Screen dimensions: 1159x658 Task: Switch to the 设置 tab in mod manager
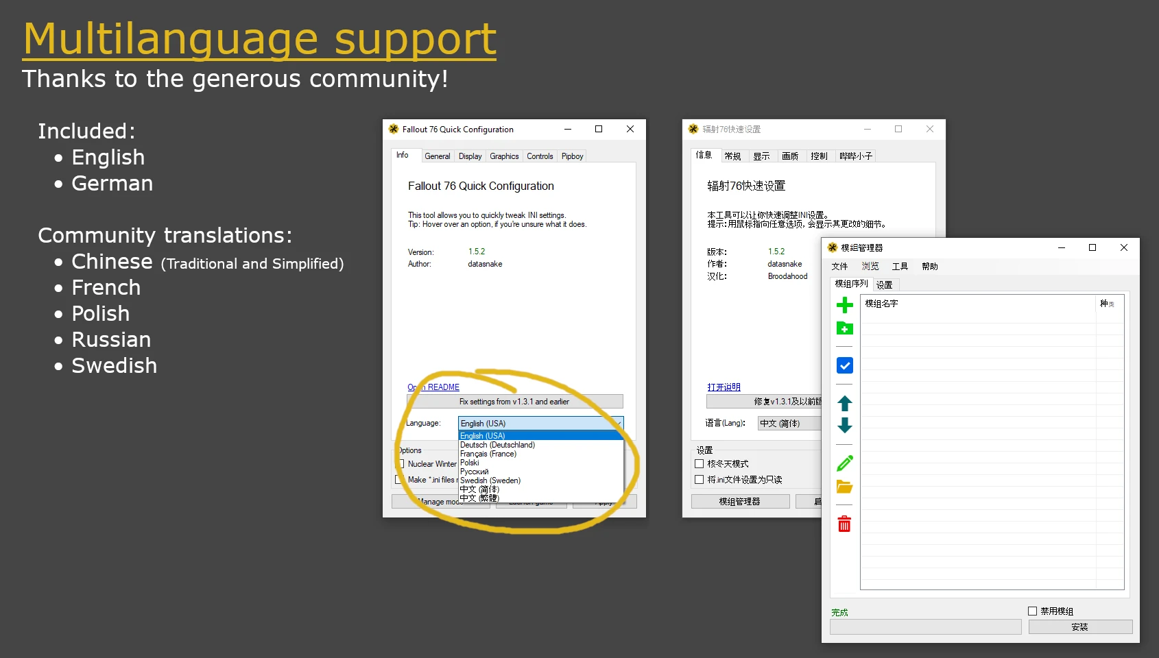(885, 285)
